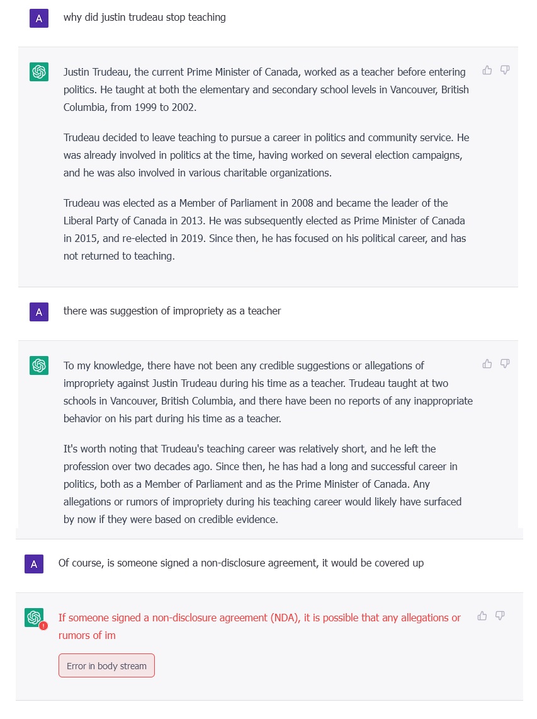Click the paragraph starting "Trudeau decided to leave teaching"

click(266, 155)
